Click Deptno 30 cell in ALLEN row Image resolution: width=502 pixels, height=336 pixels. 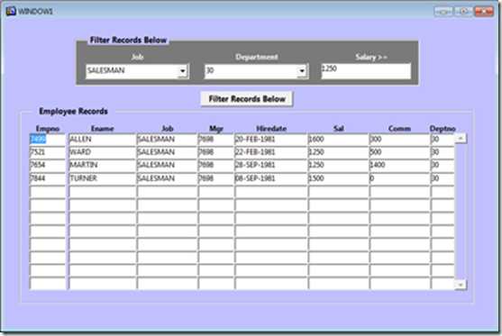tap(443, 140)
